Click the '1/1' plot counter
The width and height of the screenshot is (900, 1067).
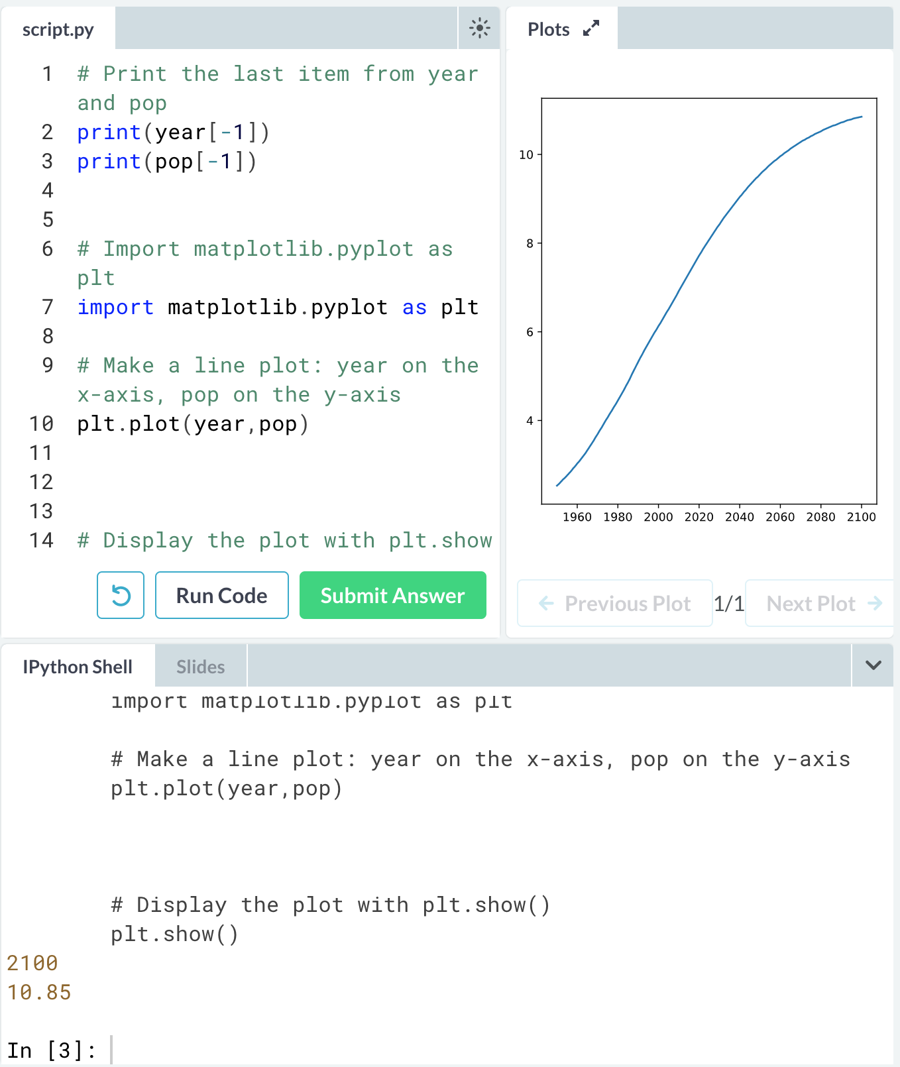tap(729, 603)
